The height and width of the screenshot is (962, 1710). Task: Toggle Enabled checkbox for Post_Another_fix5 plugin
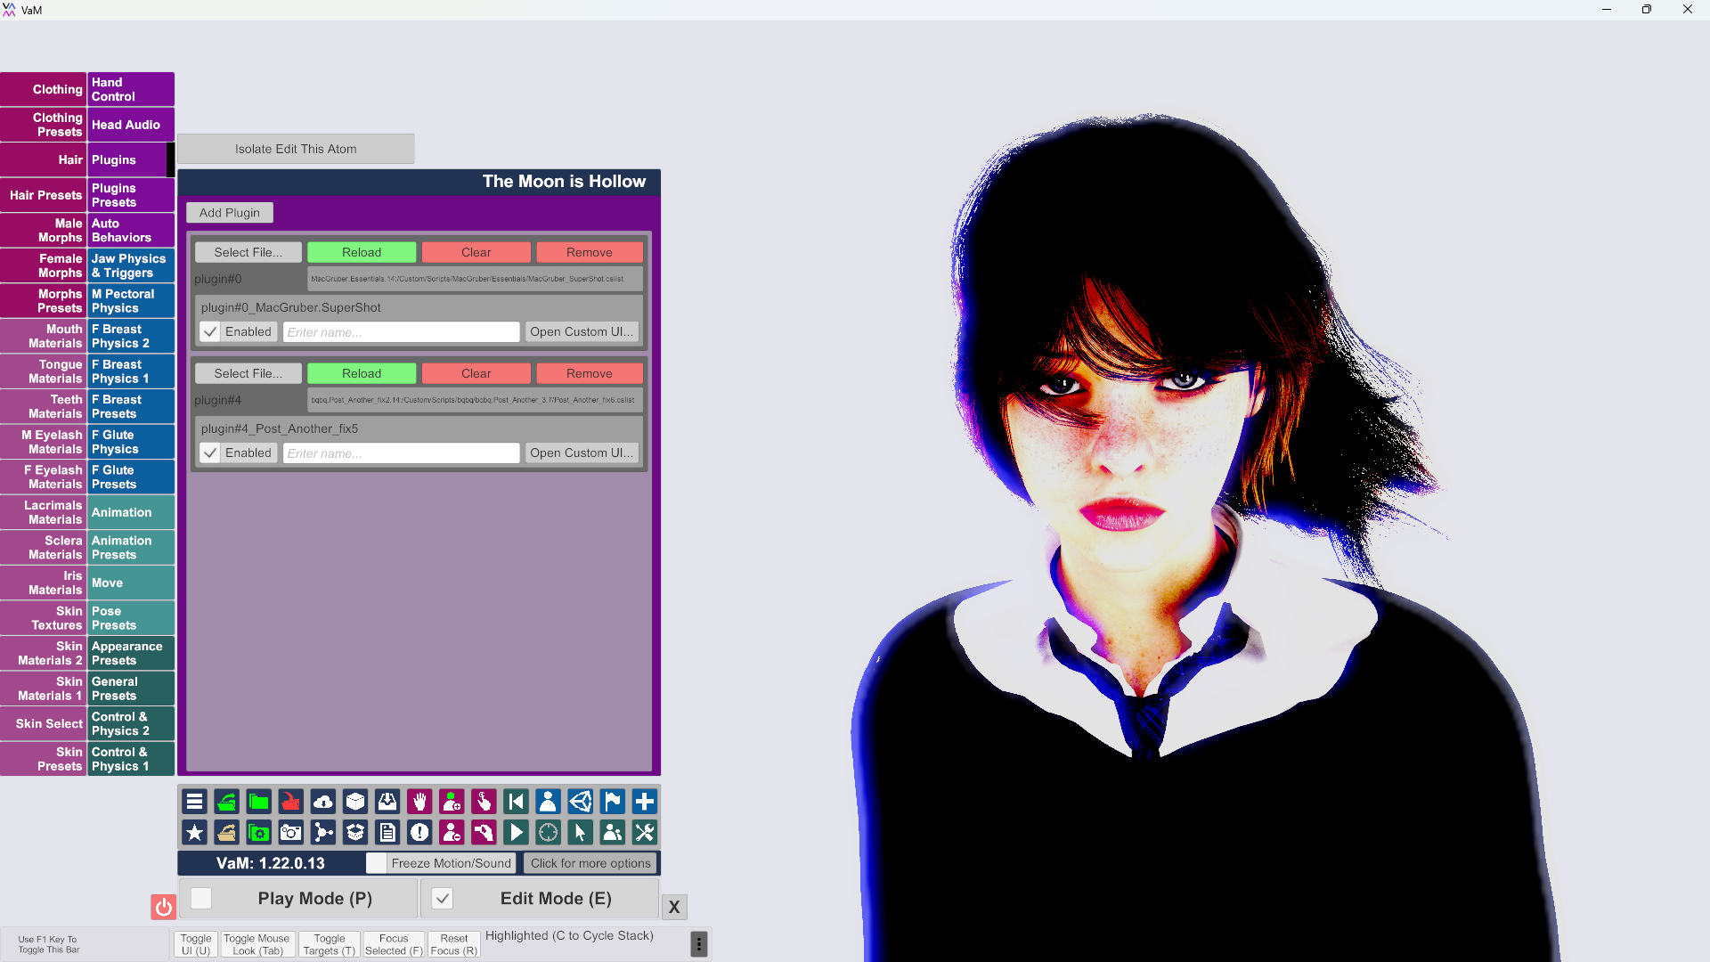coord(210,453)
